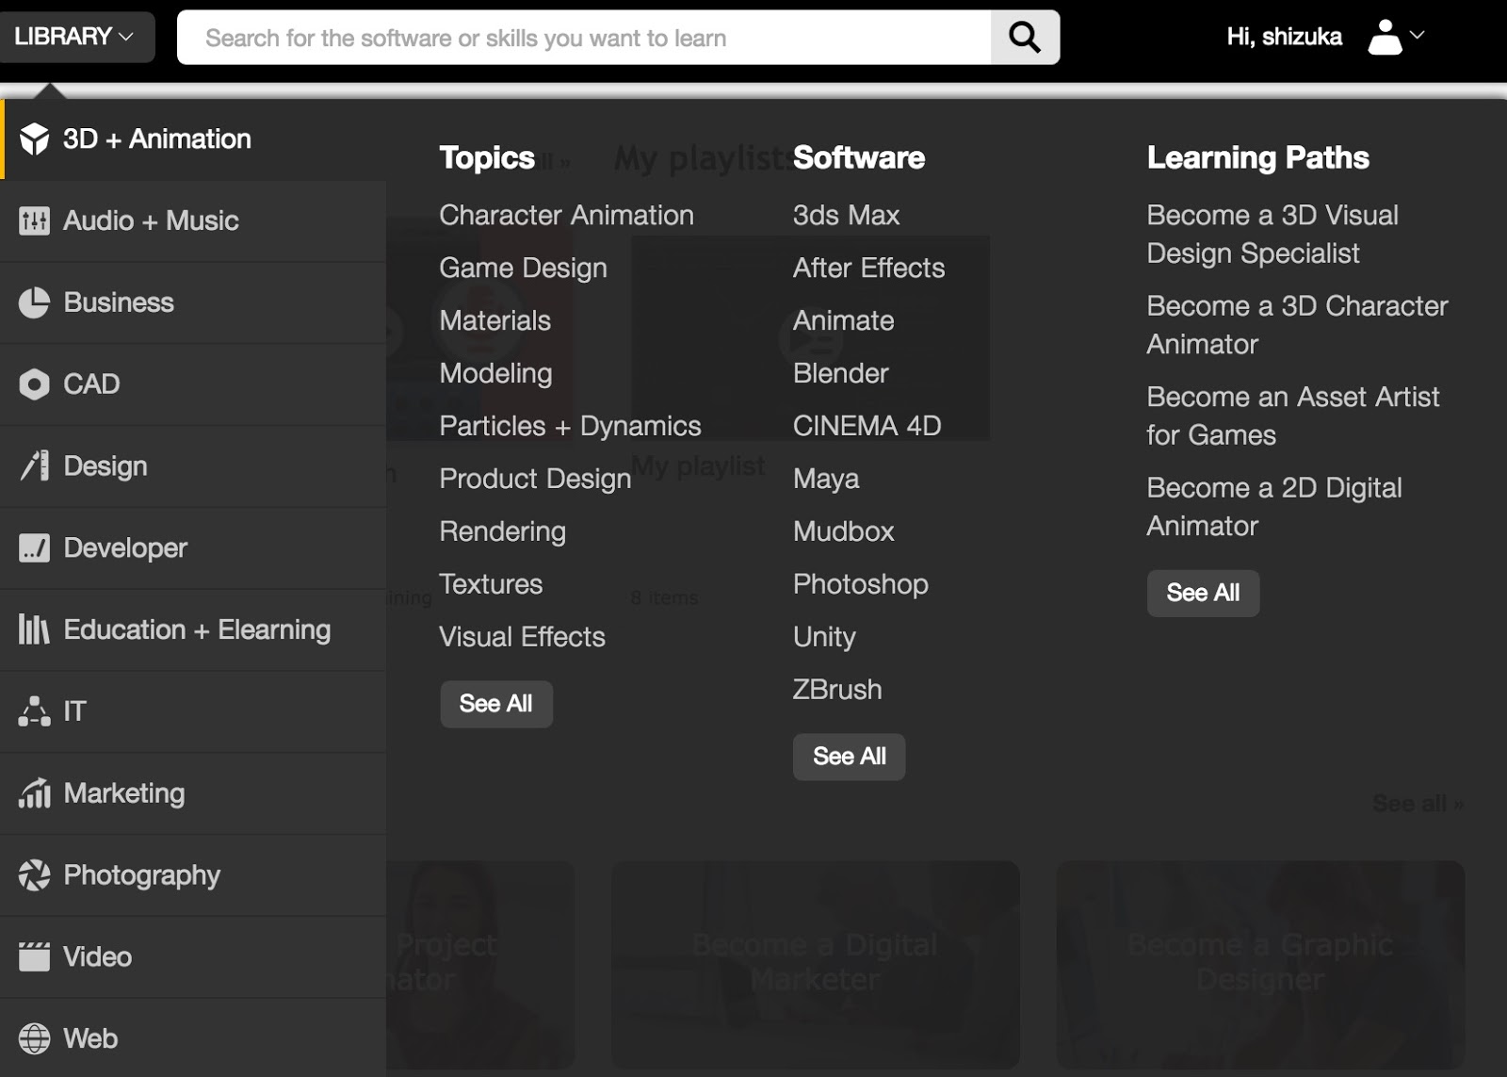The height and width of the screenshot is (1077, 1507).
Task: Open the 3ds Max software page
Action: pyautogui.click(x=846, y=215)
